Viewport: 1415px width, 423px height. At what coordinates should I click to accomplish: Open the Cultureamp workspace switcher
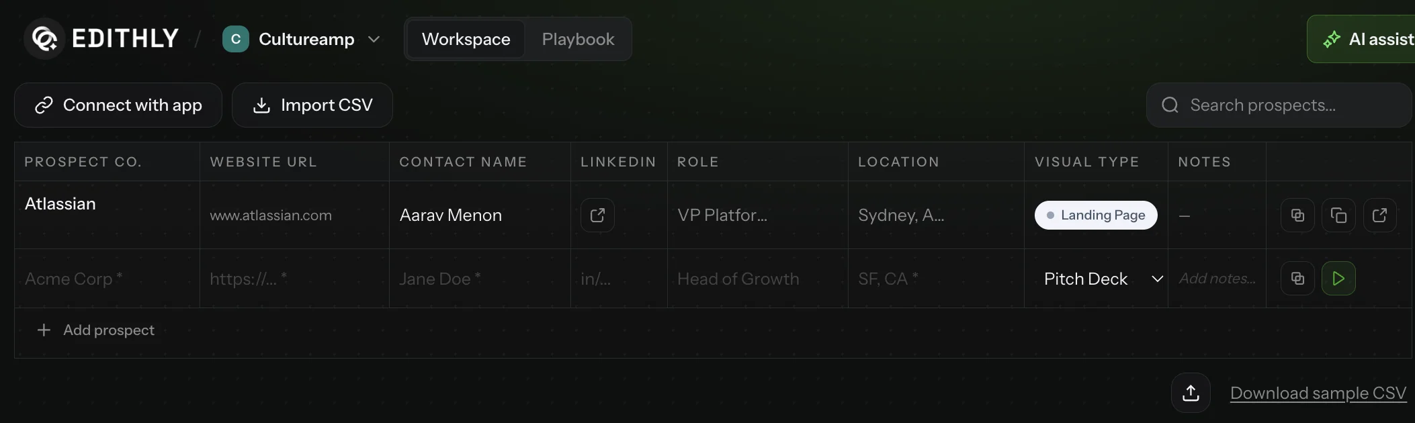pyautogui.click(x=302, y=39)
